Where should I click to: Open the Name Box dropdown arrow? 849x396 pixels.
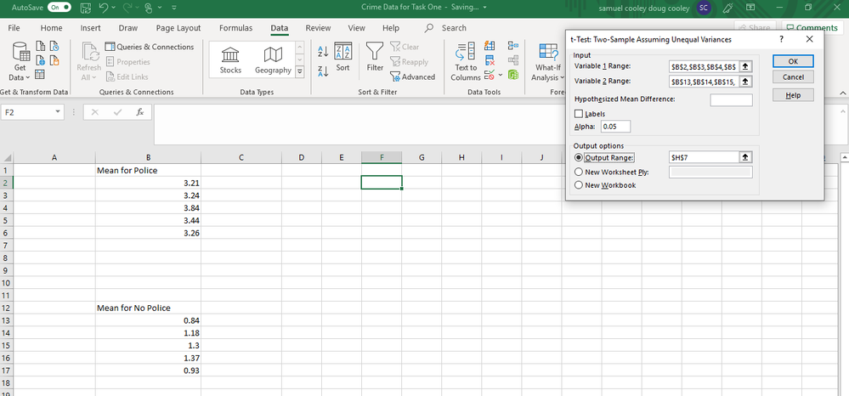click(x=59, y=112)
